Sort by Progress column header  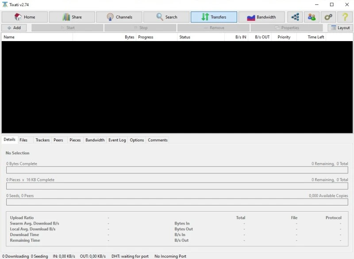pos(156,37)
